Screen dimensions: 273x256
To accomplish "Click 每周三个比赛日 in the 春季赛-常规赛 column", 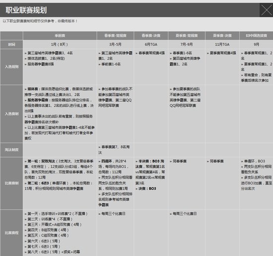I will pos(112,214).
